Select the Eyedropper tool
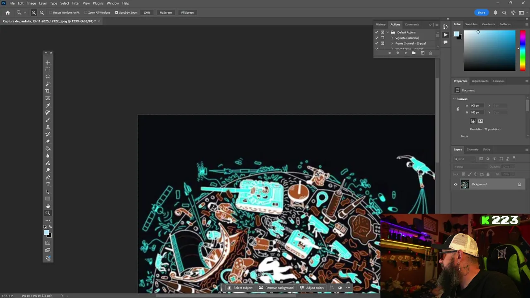The image size is (530, 298). [48, 106]
